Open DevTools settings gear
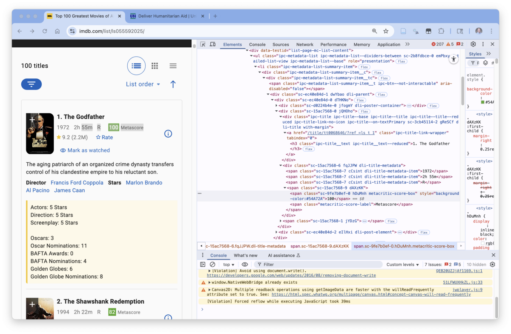Screen dimensions: 511x334 click(x=473, y=44)
